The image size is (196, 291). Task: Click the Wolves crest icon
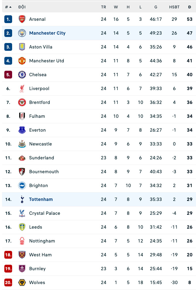point(22,283)
